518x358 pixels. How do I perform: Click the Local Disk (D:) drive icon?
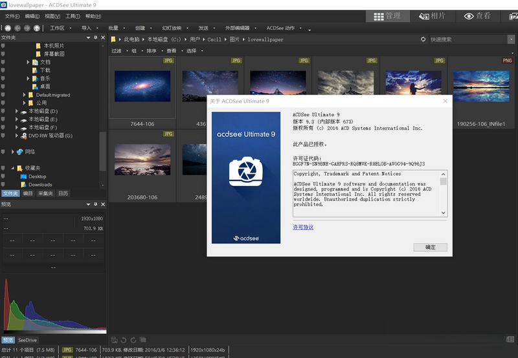24,111
